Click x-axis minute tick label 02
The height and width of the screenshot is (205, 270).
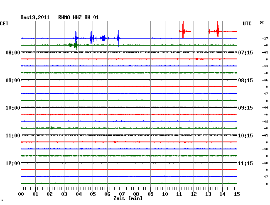49,194
